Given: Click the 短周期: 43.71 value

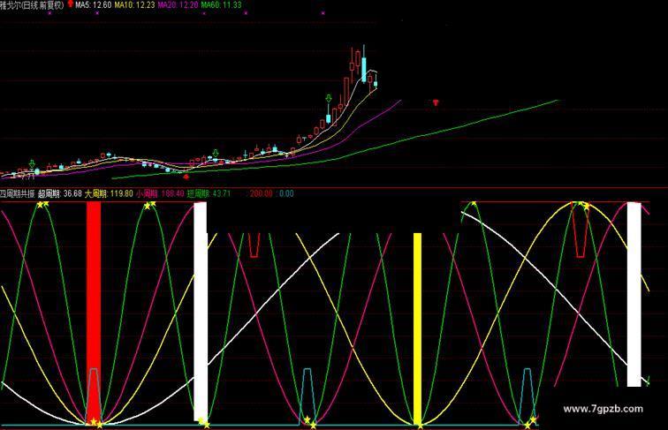Looking at the screenshot, I should [209, 193].
